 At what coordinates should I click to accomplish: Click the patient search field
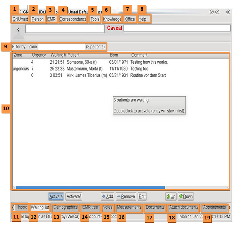(65, 28)
